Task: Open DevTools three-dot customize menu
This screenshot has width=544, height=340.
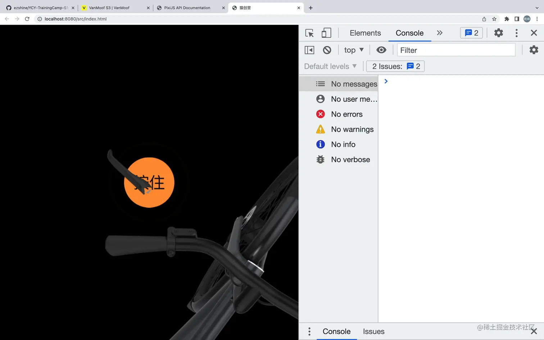Action: [516, 33]
